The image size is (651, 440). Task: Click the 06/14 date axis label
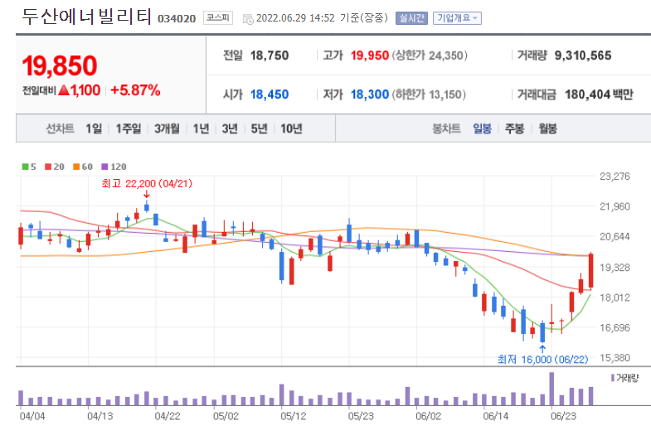click(x=496, y=416)
